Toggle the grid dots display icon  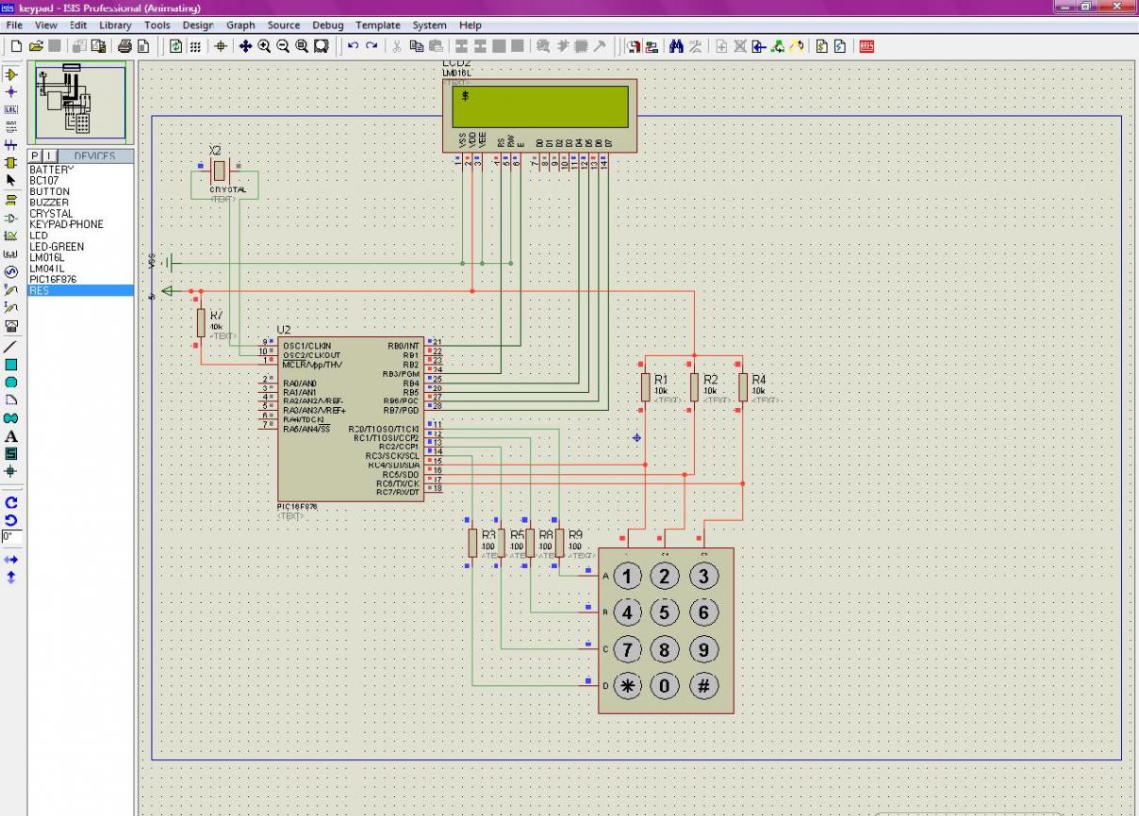click(195, 46)
